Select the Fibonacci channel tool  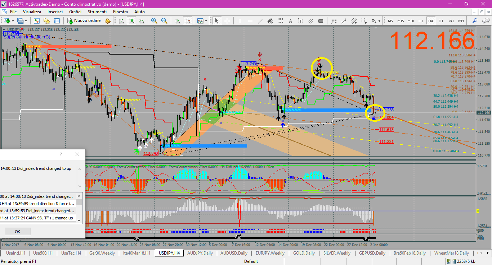[354, 21]
